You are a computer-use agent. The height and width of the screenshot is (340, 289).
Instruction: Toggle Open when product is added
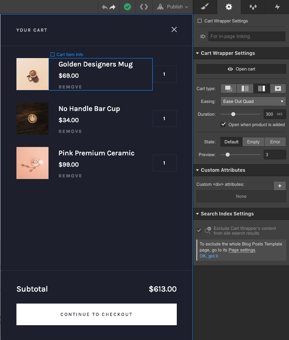[x=223, y=125]
